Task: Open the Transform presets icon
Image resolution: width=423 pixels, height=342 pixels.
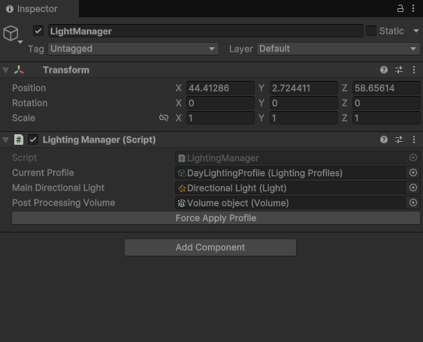Action: pyautogui.click(x=399, y=70)
